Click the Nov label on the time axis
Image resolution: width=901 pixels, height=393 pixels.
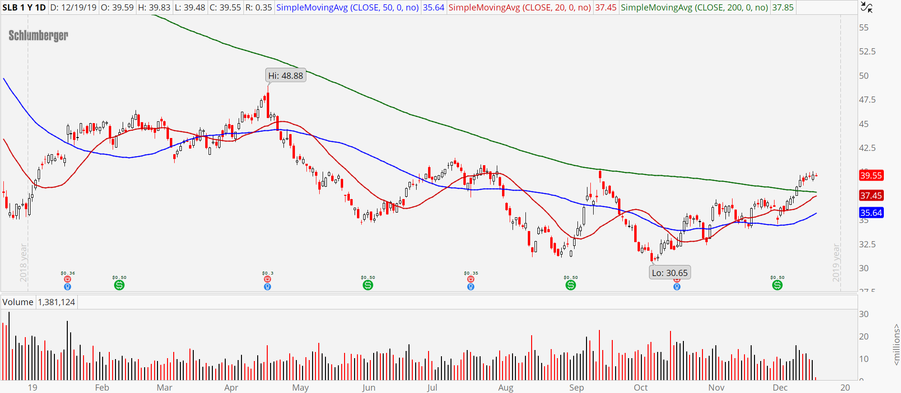716,388
